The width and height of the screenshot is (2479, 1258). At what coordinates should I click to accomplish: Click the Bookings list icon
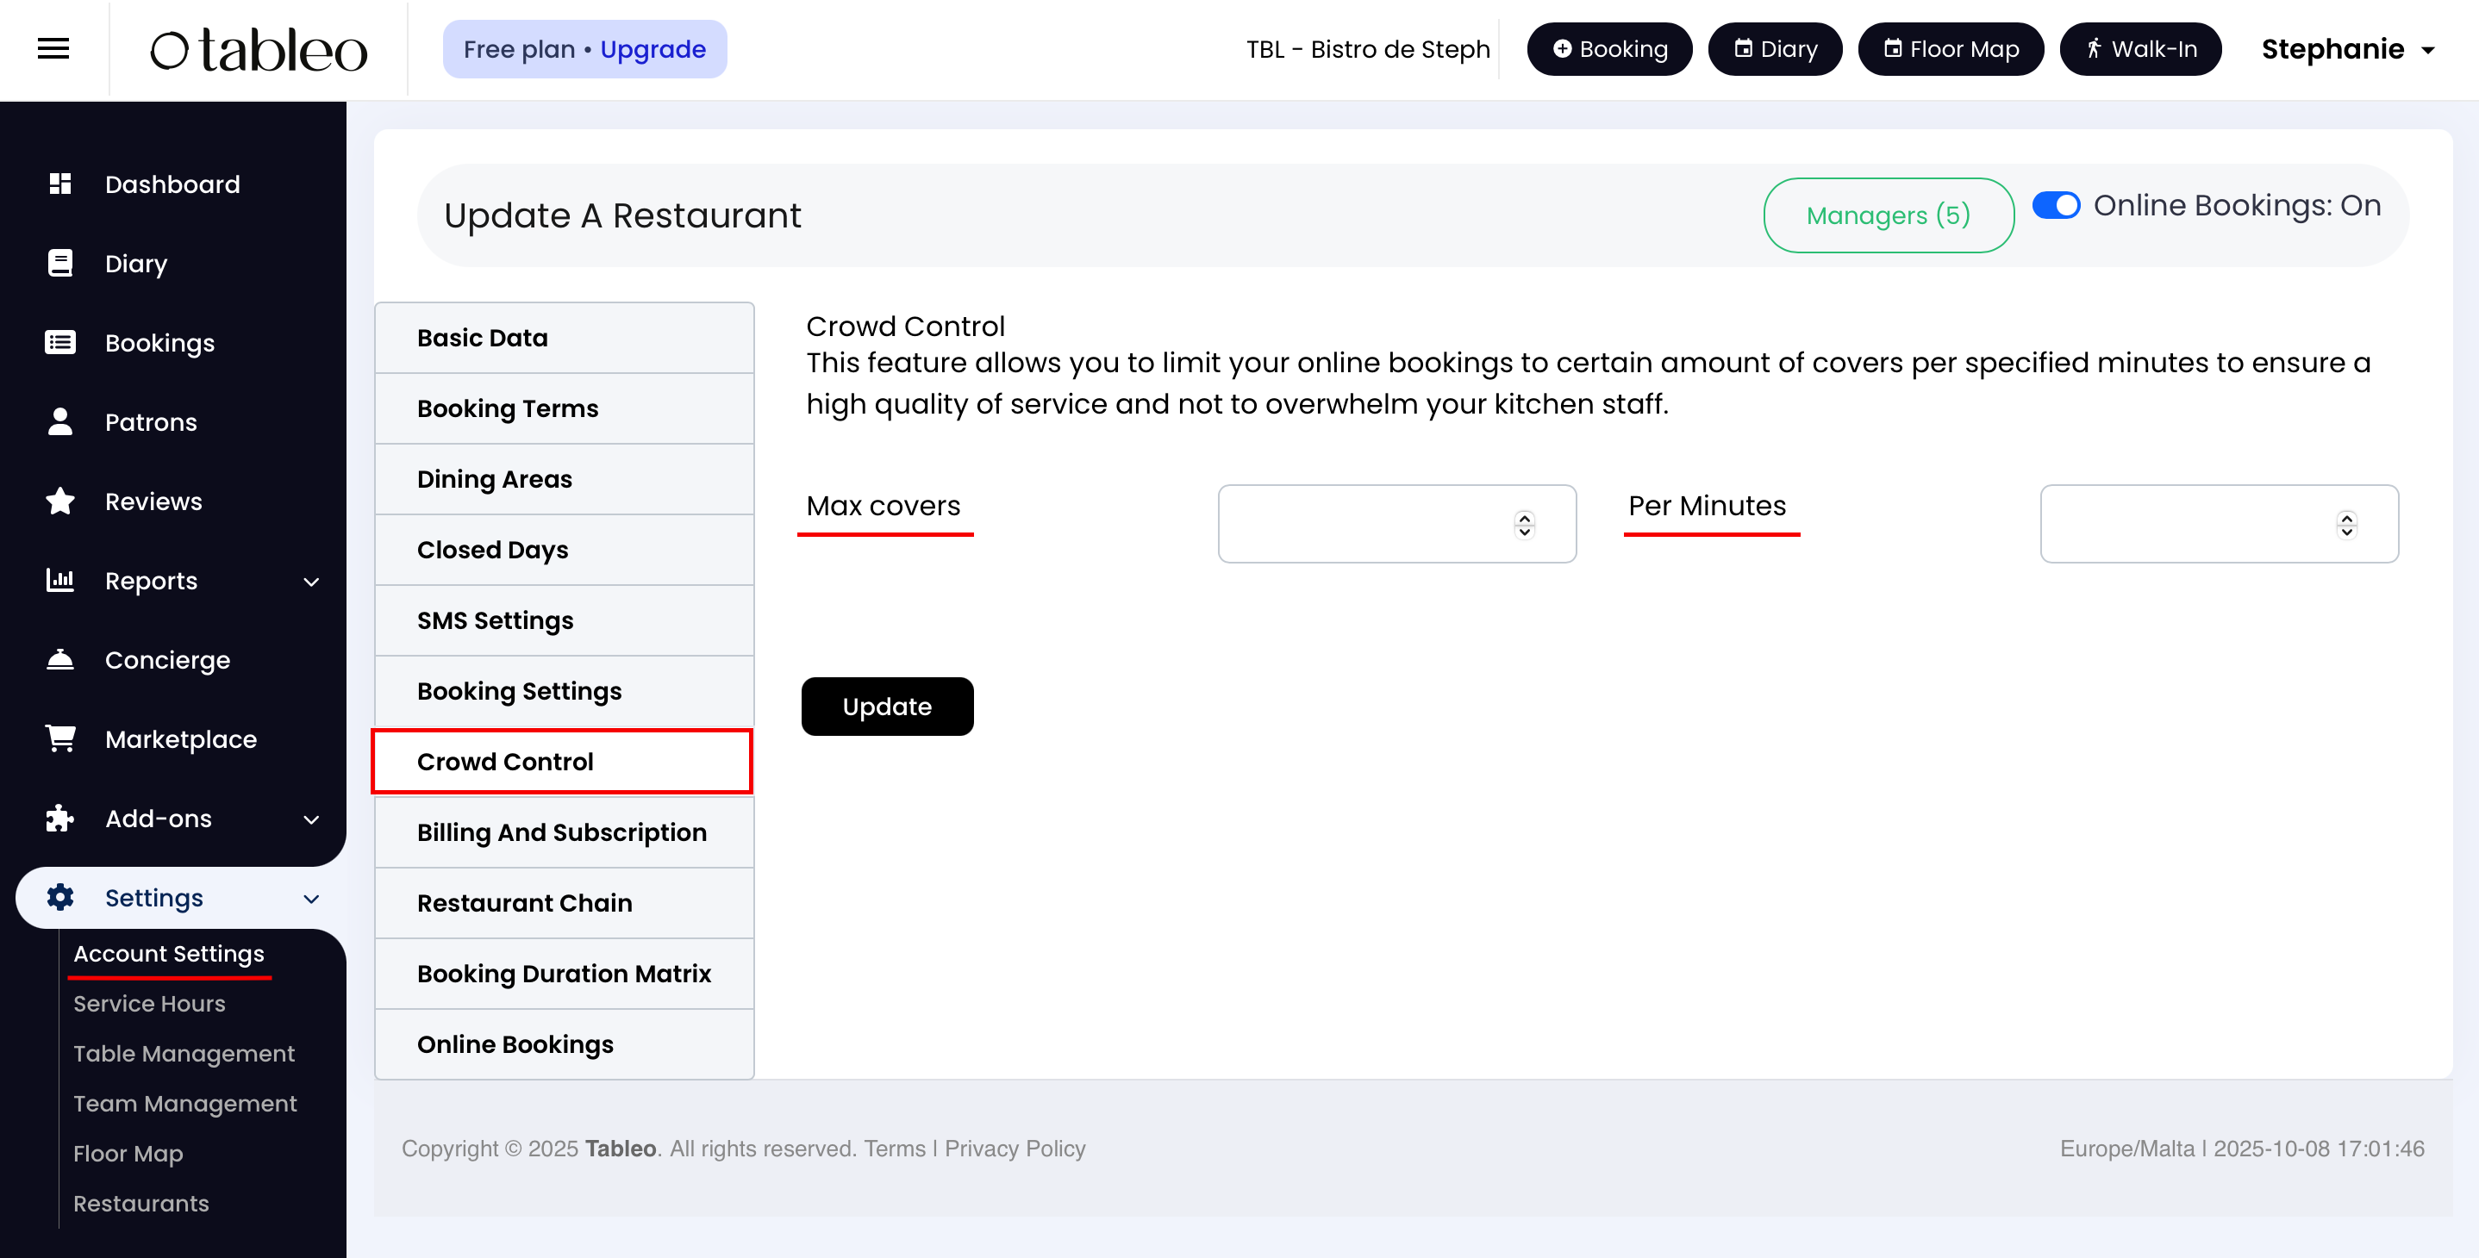[60, 342]
